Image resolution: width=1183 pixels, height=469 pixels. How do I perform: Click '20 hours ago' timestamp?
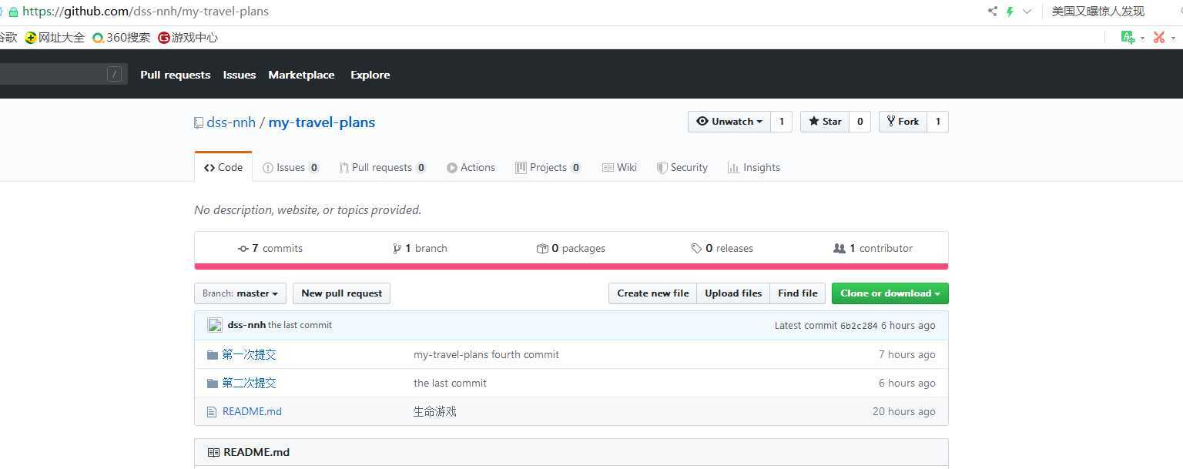click(904, 411)
